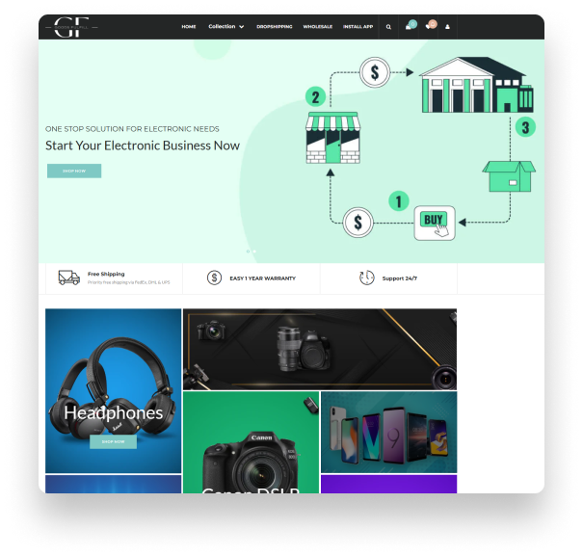
Task: Click SHOP NOW on Headphones banner
Action: (113, 442)
